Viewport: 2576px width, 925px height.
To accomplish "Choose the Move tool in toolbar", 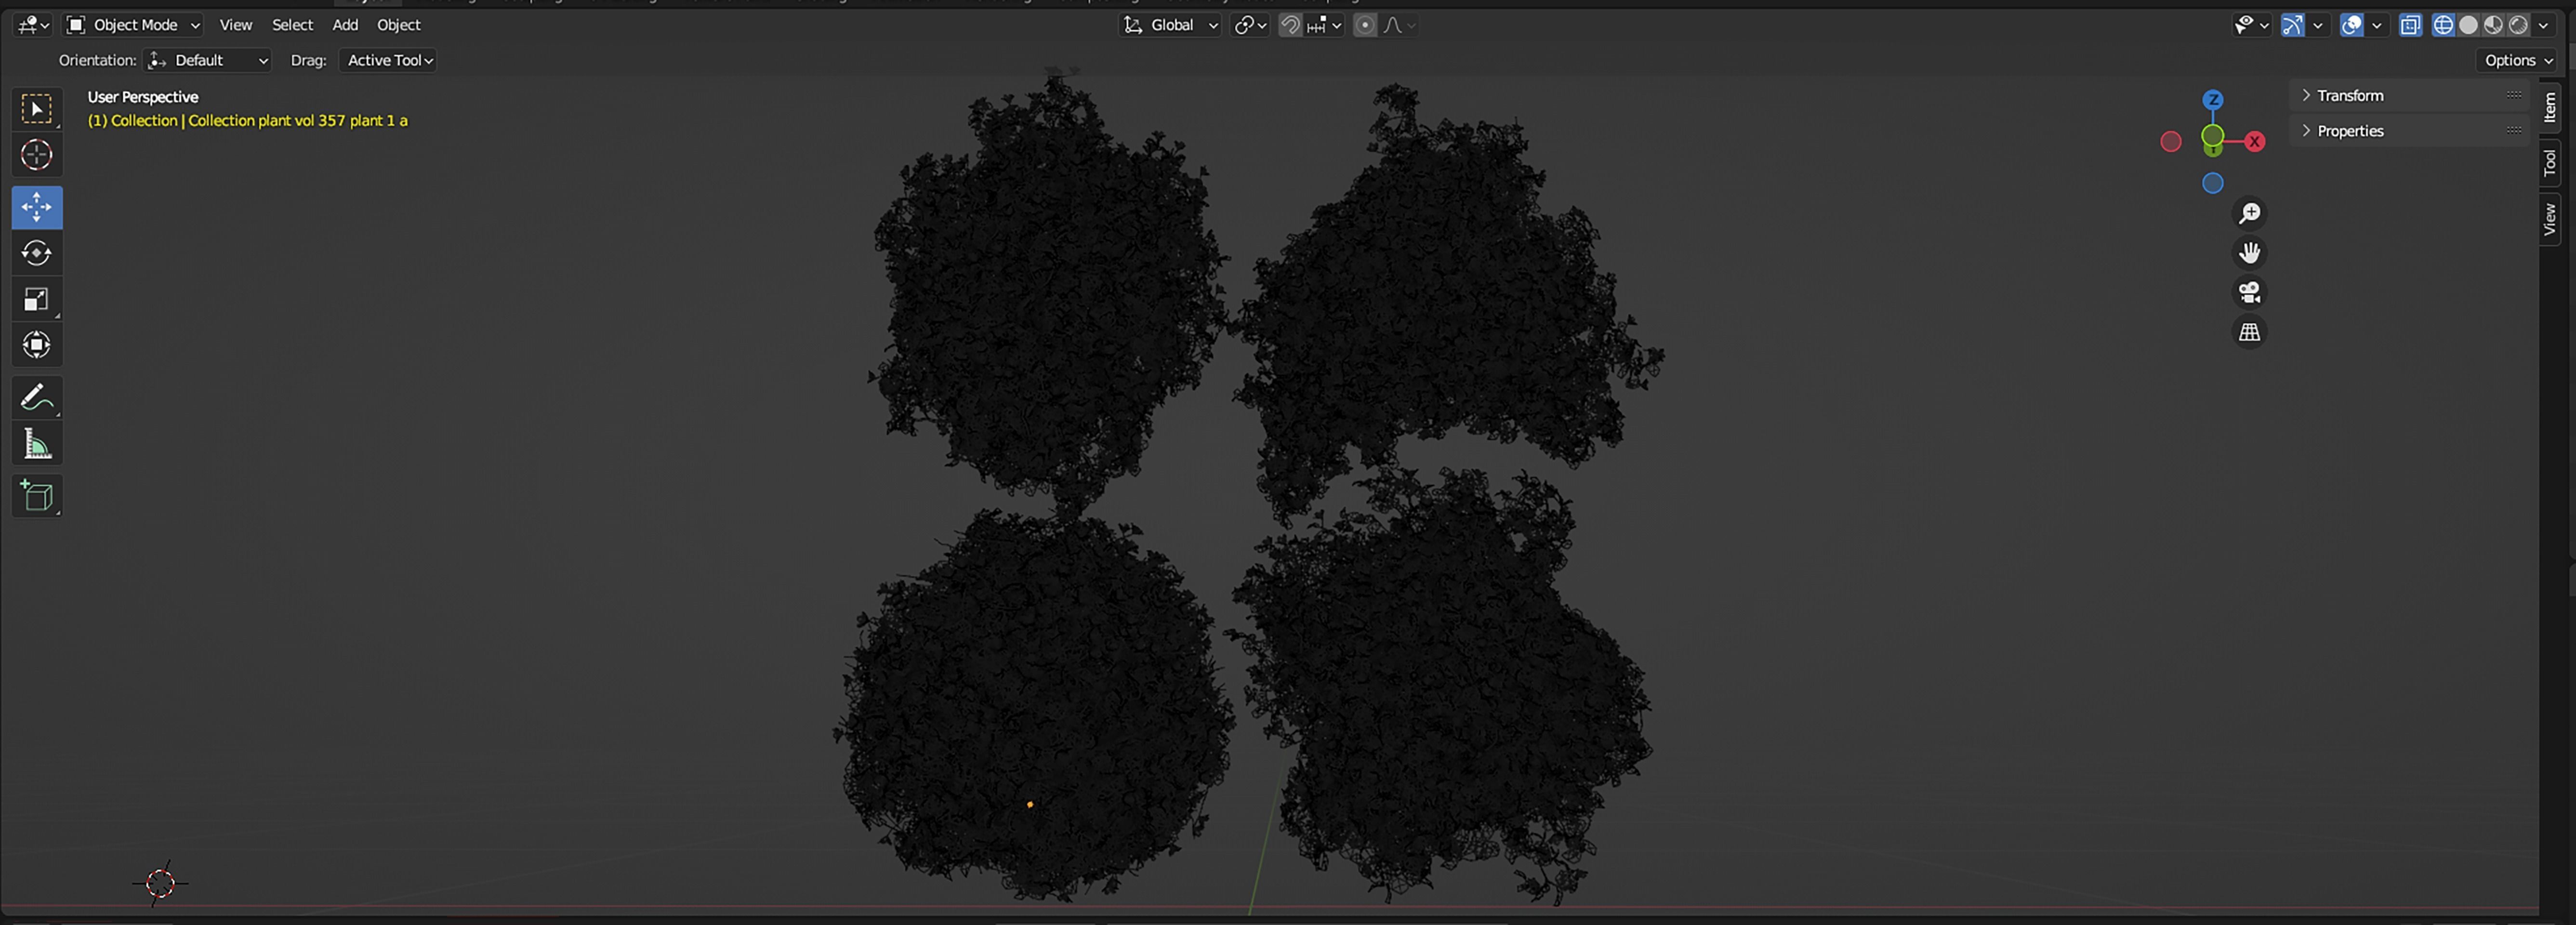I will click(x=37, y=207).
